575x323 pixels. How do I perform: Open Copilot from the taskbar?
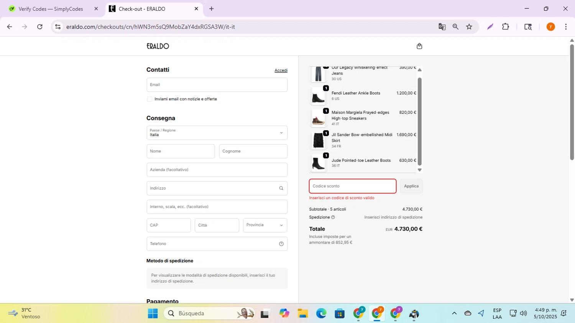point(284,313)
